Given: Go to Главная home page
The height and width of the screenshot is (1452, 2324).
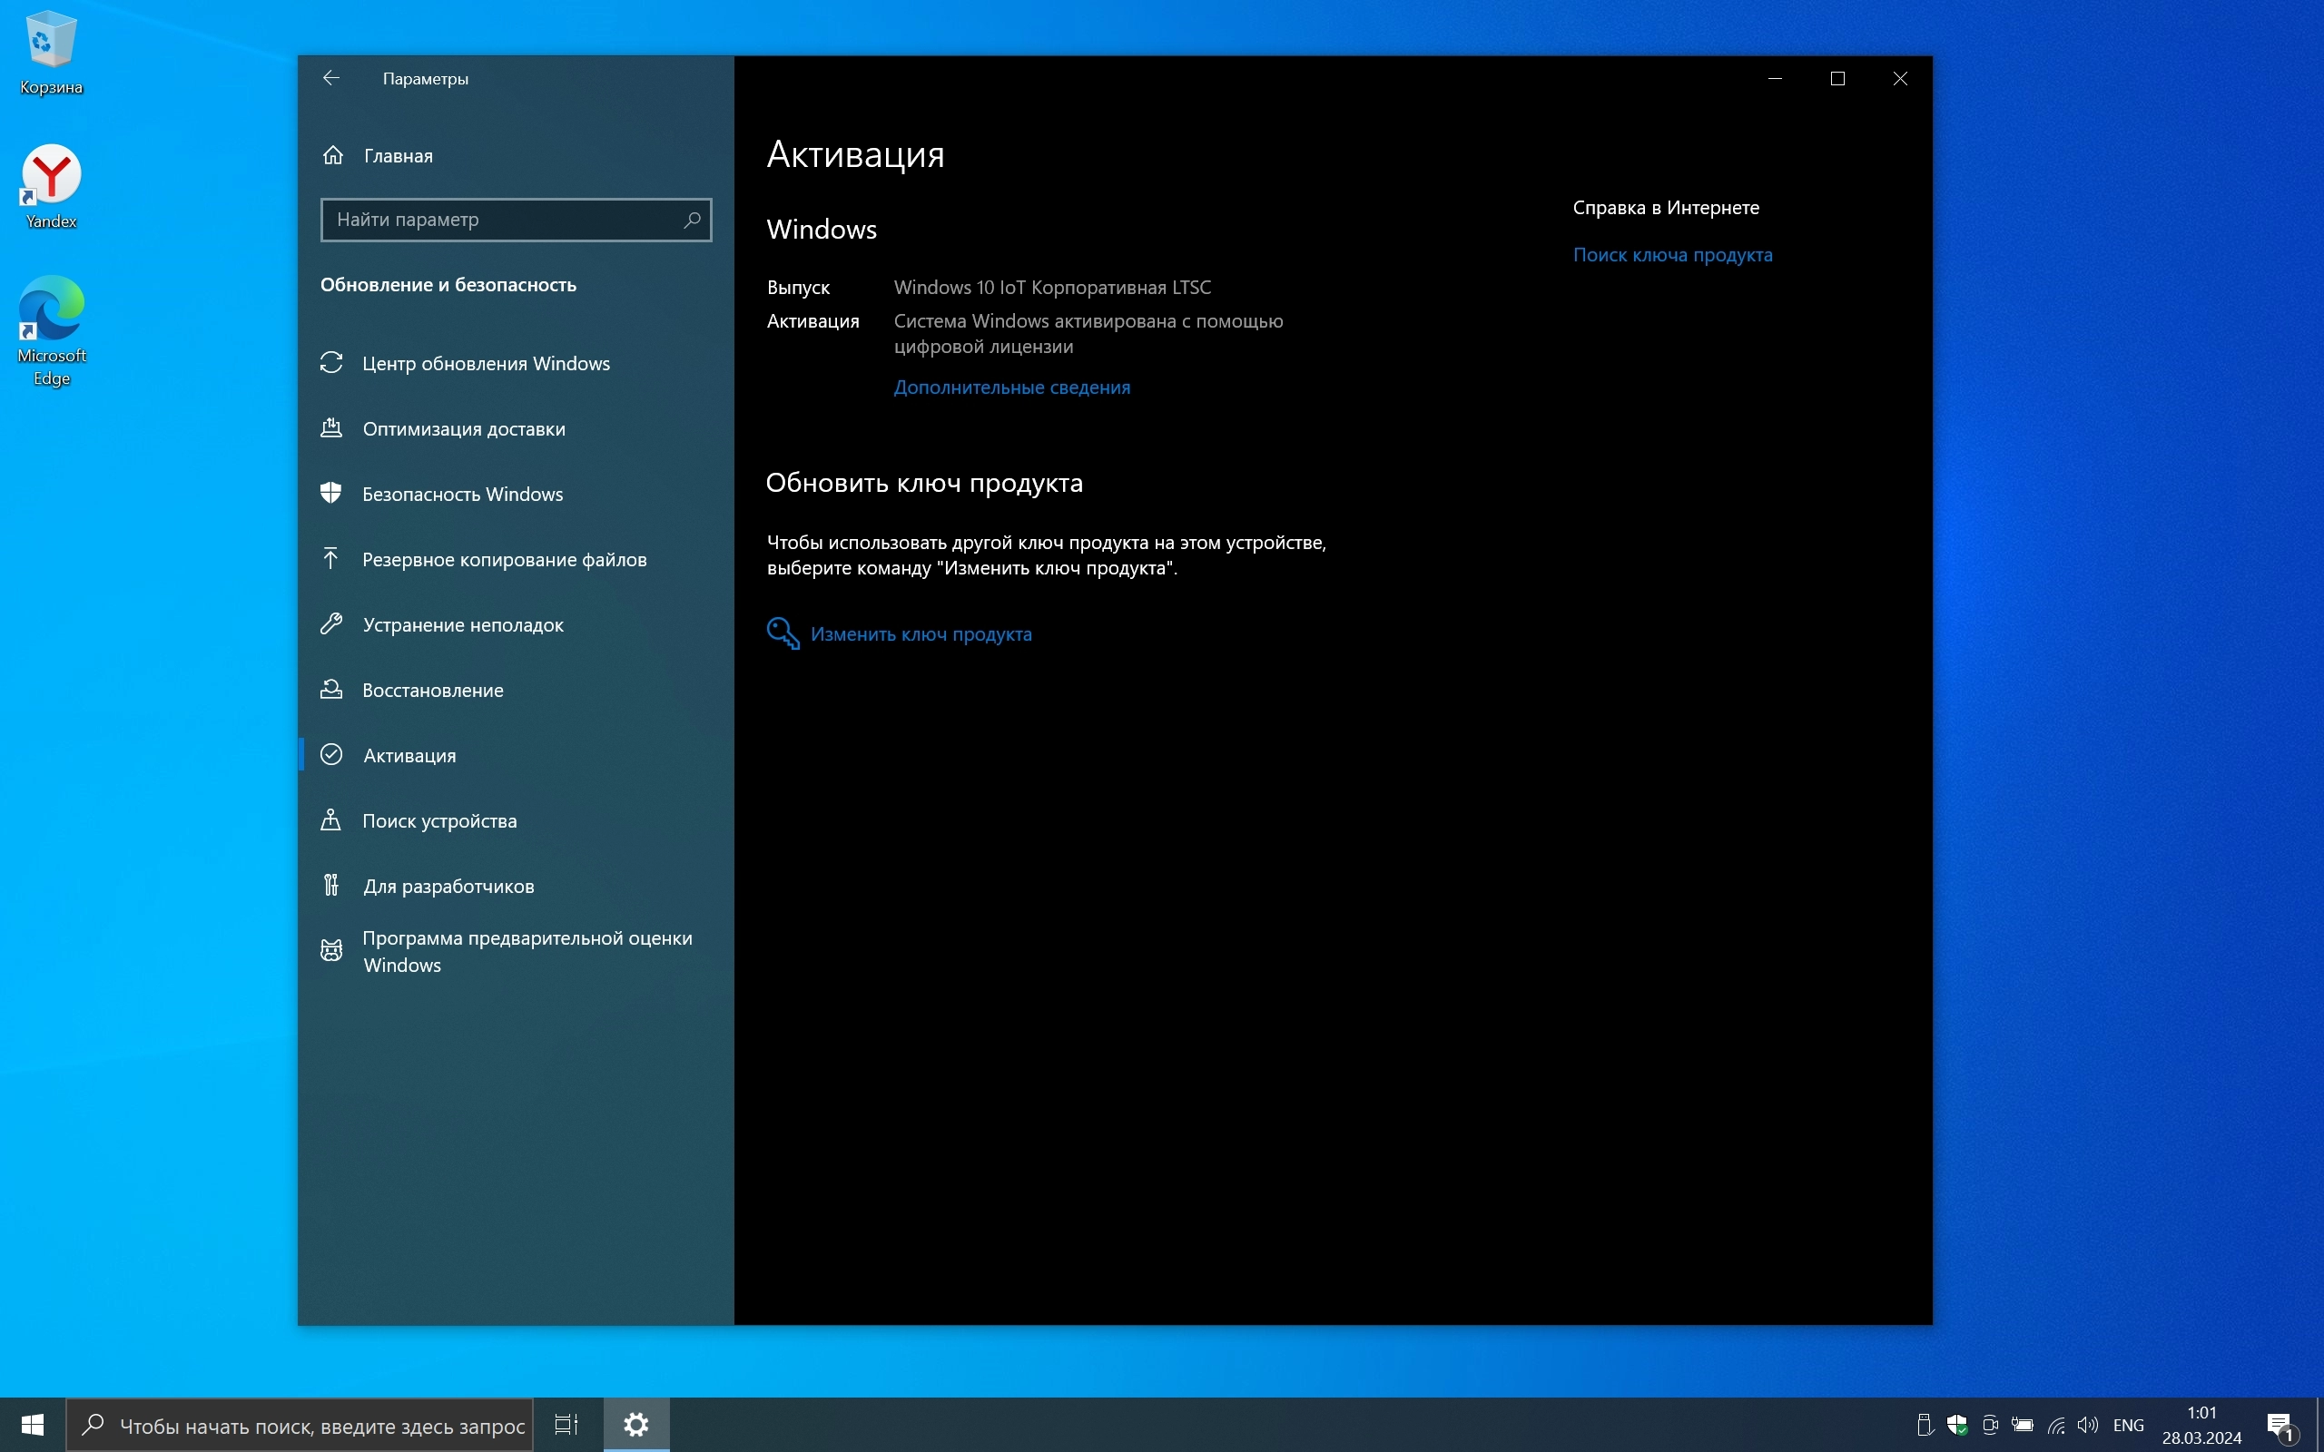Looking at the screenshot, I should 398,155.
